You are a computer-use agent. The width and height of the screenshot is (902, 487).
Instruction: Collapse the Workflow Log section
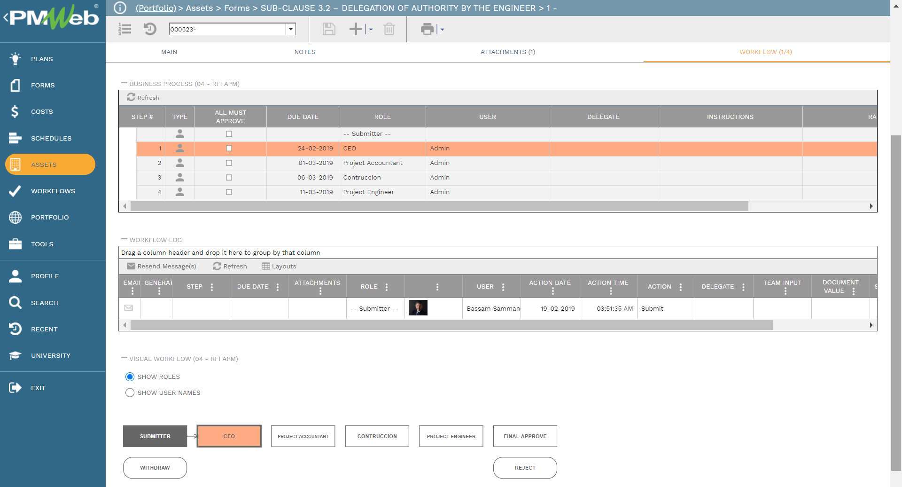[x=124, y=240]
